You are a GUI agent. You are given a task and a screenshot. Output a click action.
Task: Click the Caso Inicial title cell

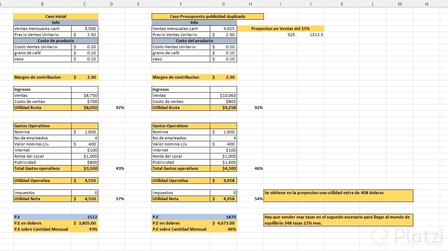pyautogui.click(x=56, y=16)
